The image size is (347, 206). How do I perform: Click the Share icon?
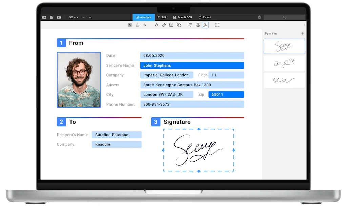click(259, 17)
